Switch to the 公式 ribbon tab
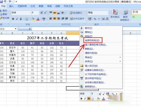This screenshot has height=107, width=141. (x=33, y=6)
